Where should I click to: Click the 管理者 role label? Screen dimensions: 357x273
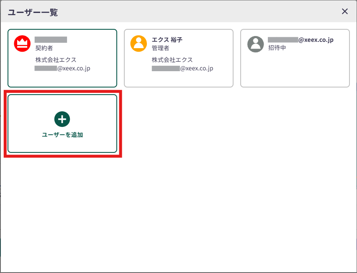coord(160,48)
